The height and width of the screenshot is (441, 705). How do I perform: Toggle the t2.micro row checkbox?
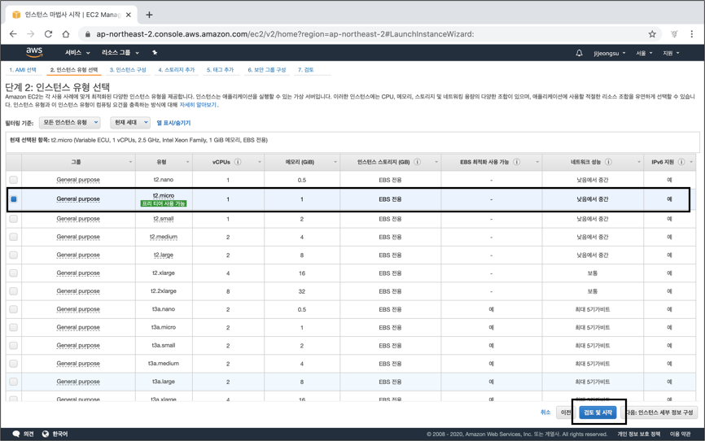tap(14, 199)
